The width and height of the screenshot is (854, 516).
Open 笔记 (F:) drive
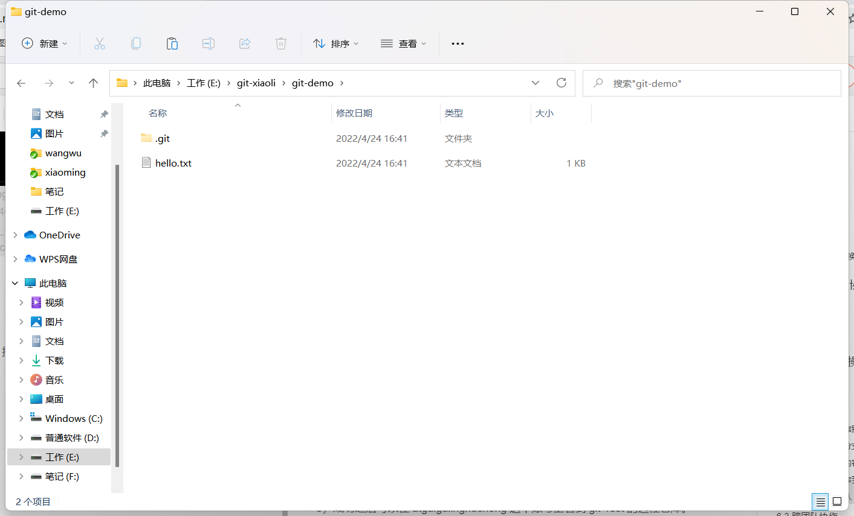(62, 476)
